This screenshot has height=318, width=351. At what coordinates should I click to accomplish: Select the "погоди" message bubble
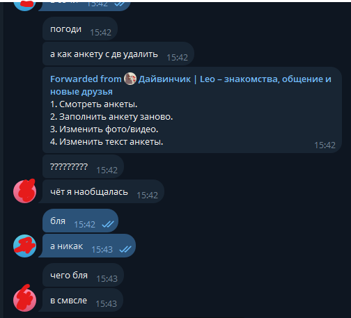coord(80,29)
